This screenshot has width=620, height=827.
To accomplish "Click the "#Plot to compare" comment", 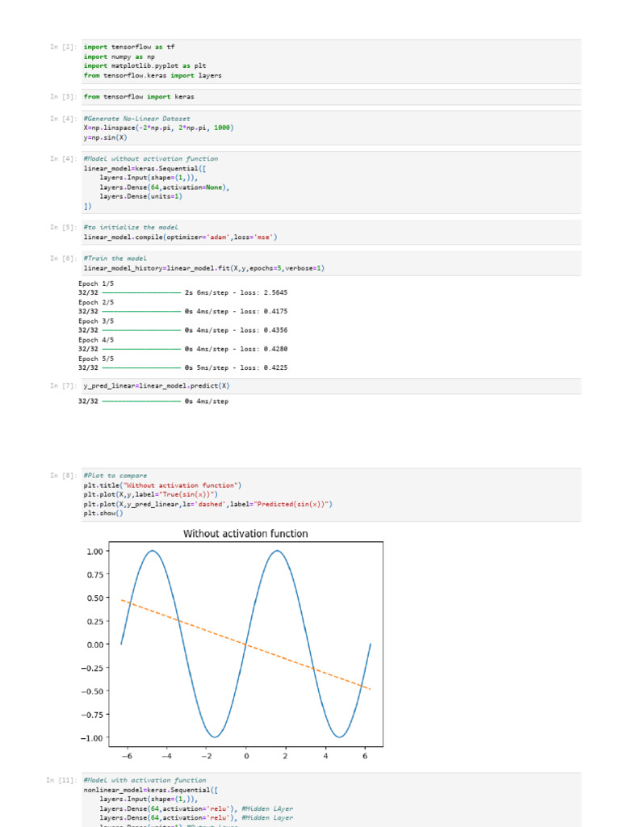I will pyautogui.click(x=115, y=476).
